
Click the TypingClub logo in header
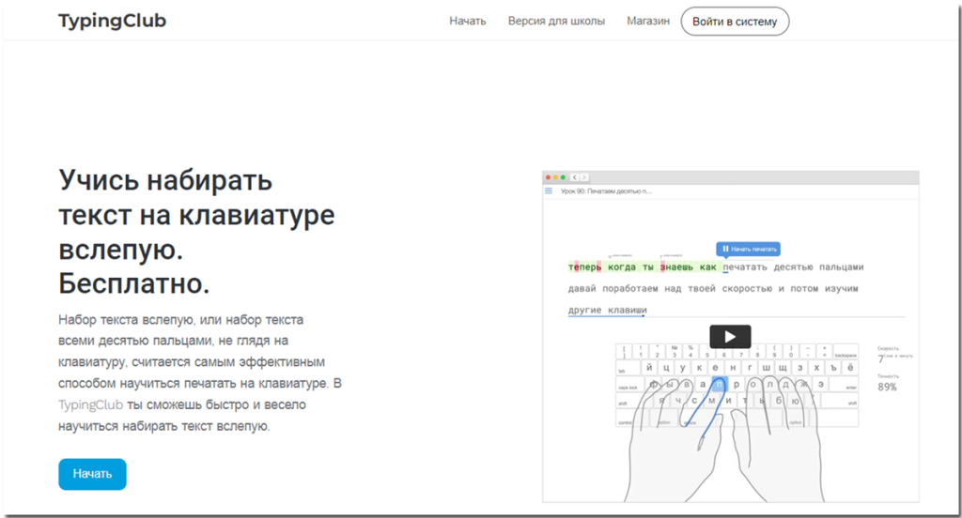113,21
